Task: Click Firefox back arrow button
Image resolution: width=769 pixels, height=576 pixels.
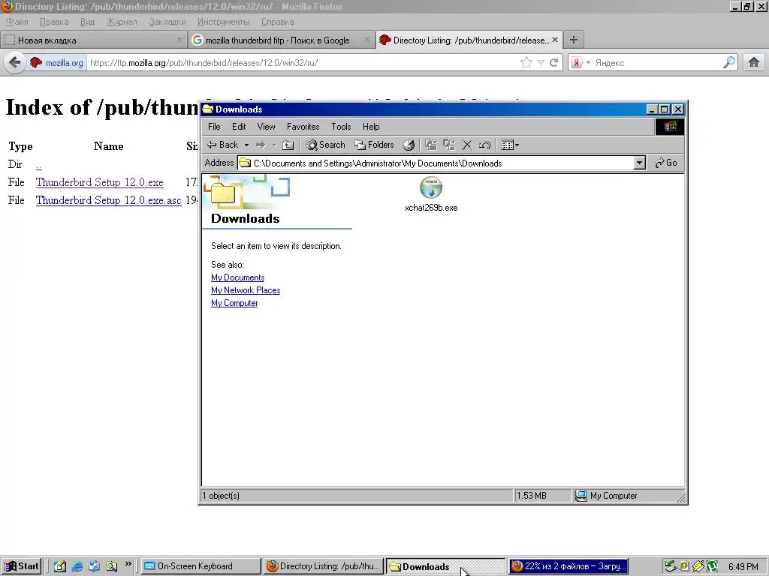Action: (15, 63)
